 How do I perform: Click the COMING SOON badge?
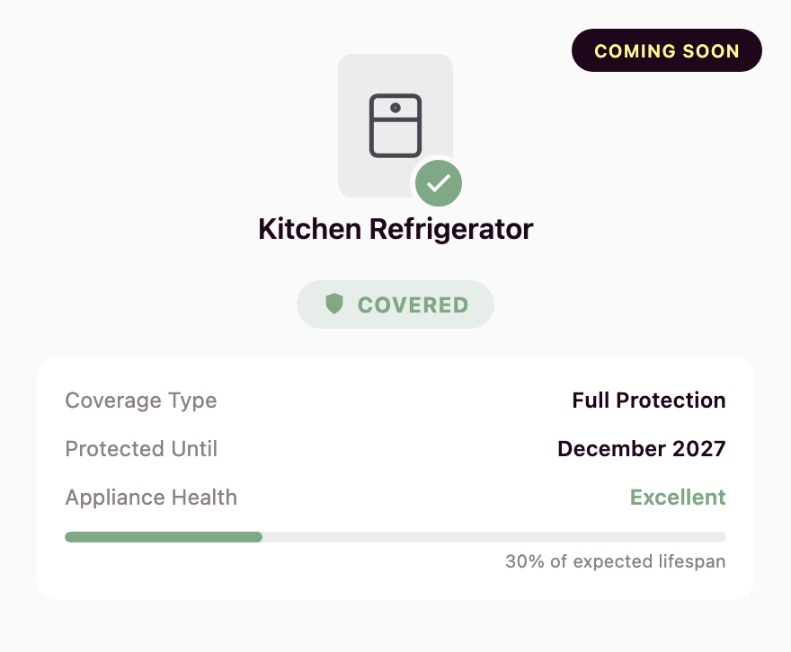pyautogui.click(x=666, y=51)
